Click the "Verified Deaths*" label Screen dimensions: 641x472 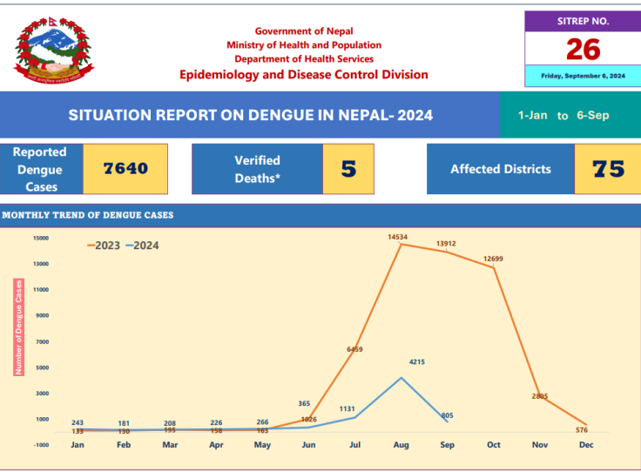(257, 169)
